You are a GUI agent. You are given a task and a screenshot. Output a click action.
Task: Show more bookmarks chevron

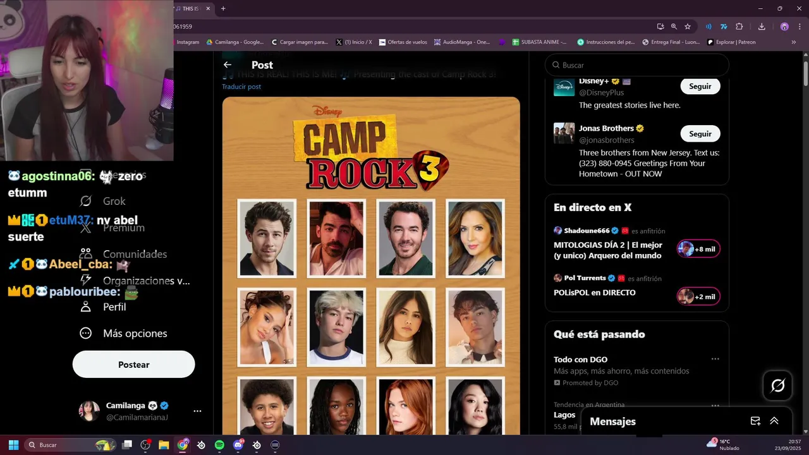[794, 42]
